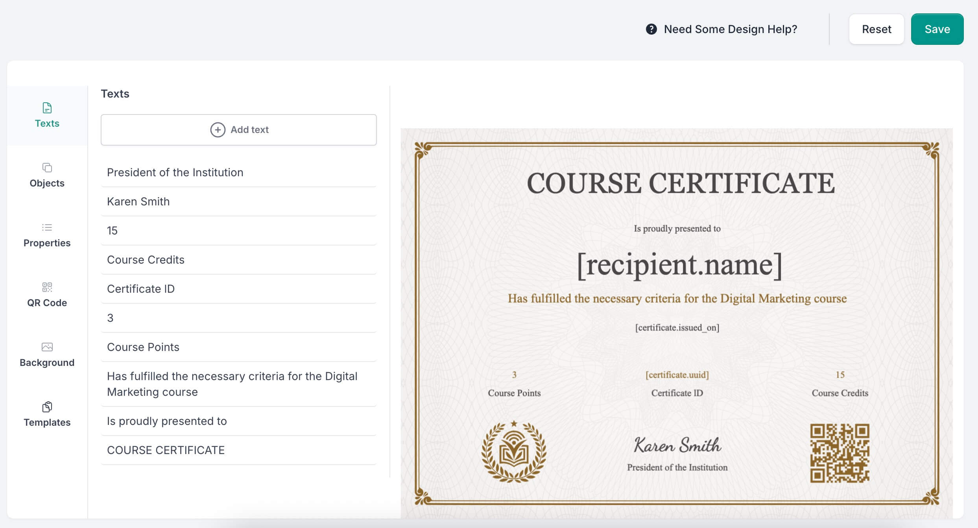Click the golden criteria sentence on canvas
The image size is (978, 528).
tap(677, 299)
